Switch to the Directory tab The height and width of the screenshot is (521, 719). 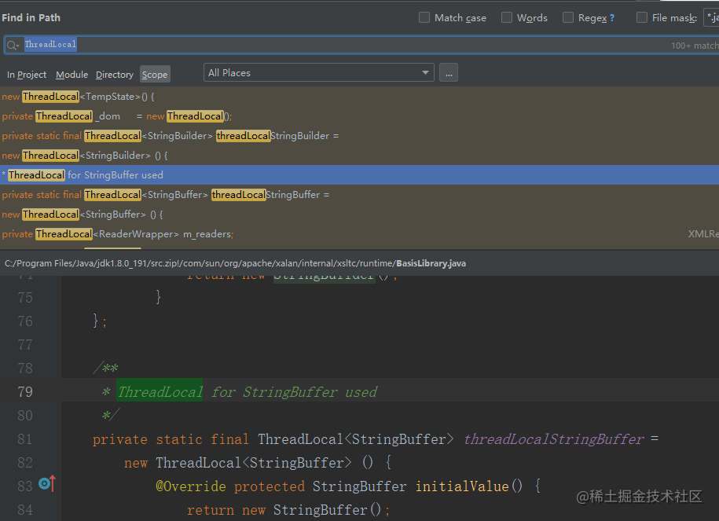coord(115,75)
